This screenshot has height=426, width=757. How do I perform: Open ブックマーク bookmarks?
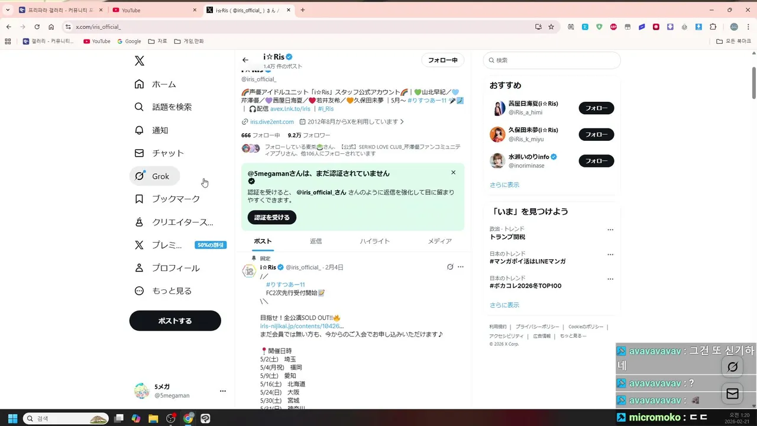tap(168, 199)
